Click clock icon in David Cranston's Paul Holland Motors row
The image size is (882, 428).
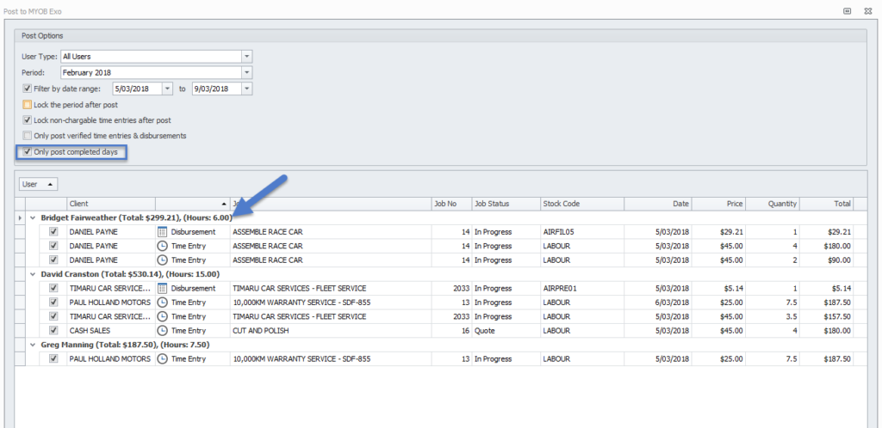[x=162, y=303]
